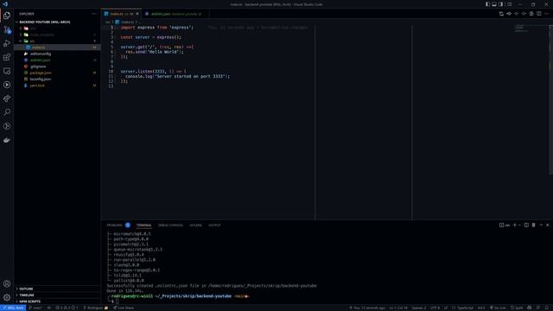Image resolution: width=553 pixels, height=311 pixels.
Task: Click the Split Editor icon
Action: 539,14
